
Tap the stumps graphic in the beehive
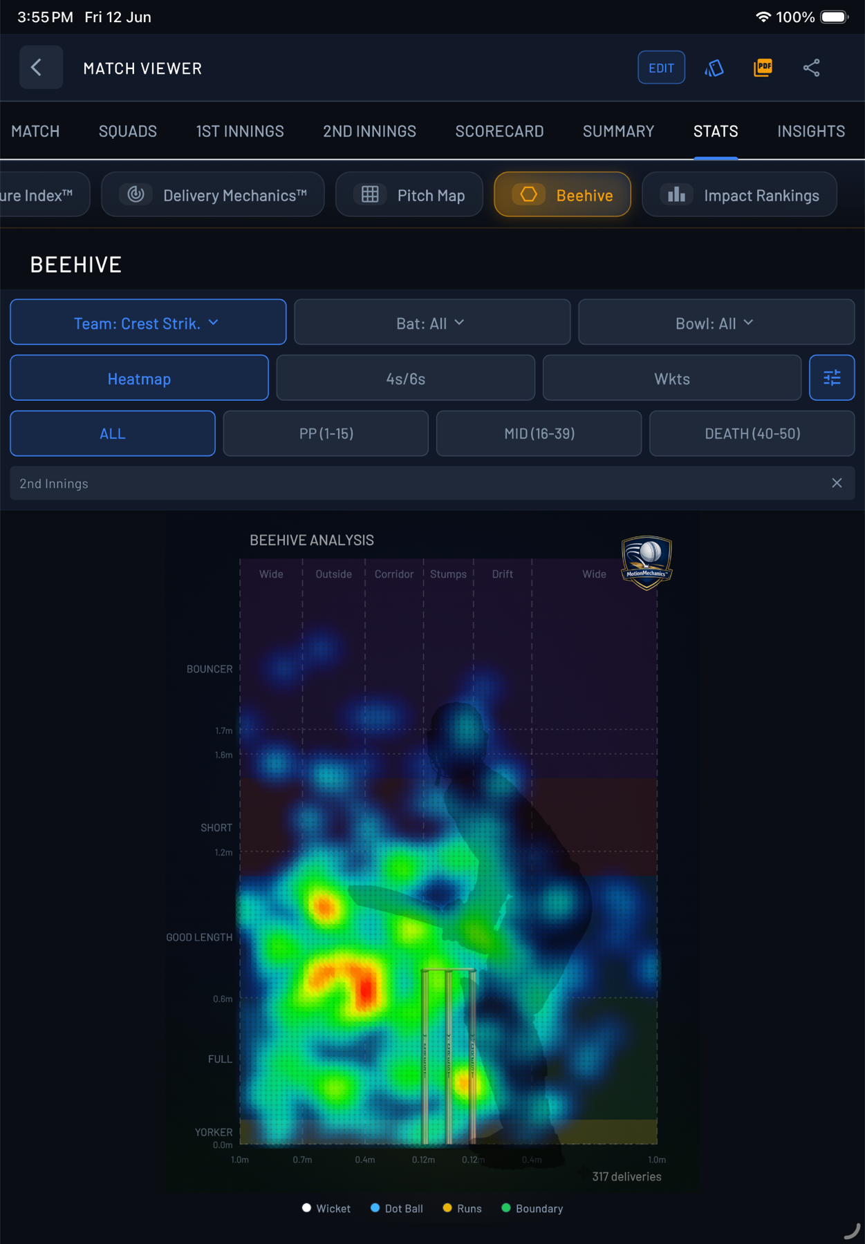[449, 1056]
